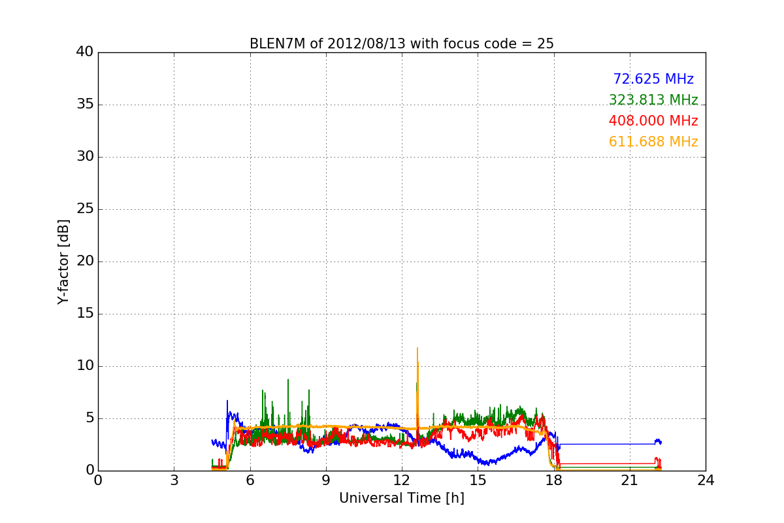Click the y-axis tick label 5

point(89,418)
